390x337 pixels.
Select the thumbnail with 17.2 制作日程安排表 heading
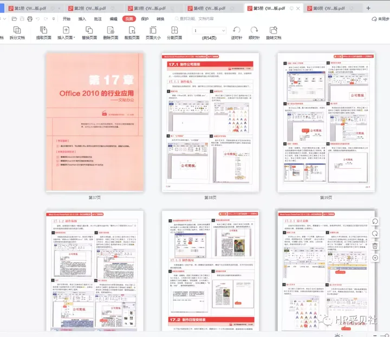[210, 271]
